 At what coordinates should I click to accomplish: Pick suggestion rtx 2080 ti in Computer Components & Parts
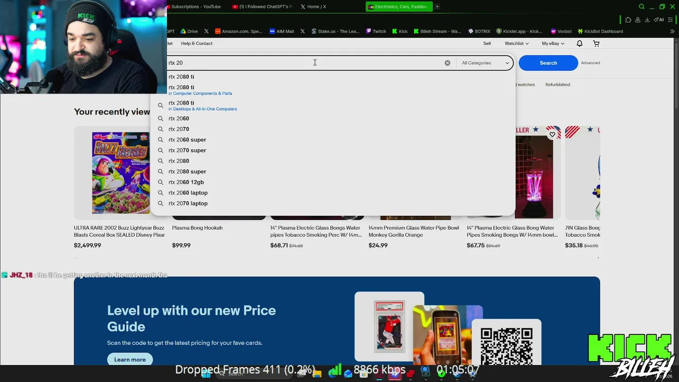tap(333, 90)
